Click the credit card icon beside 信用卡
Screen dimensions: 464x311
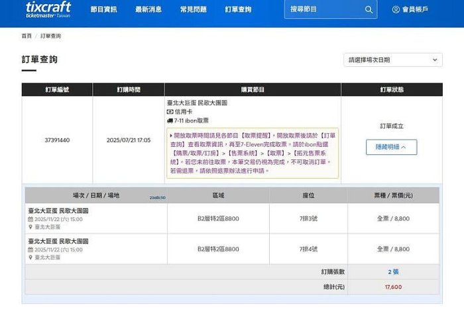170,112
